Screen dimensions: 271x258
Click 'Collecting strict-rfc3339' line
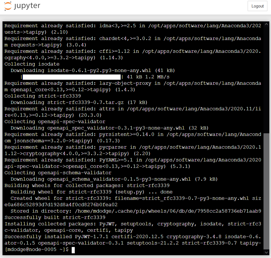click(x=43, y=96)
